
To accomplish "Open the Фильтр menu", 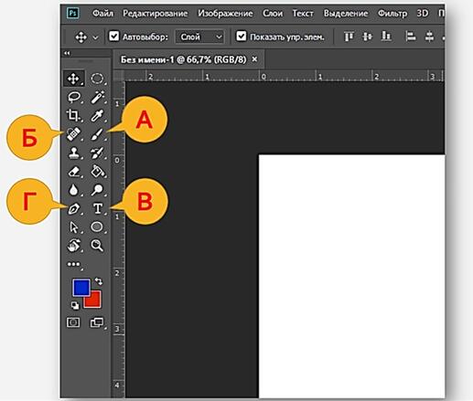I will 392,14.
